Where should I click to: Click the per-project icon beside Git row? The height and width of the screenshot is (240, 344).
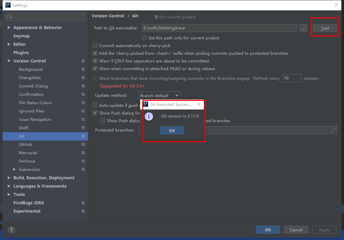click(83, 136)
